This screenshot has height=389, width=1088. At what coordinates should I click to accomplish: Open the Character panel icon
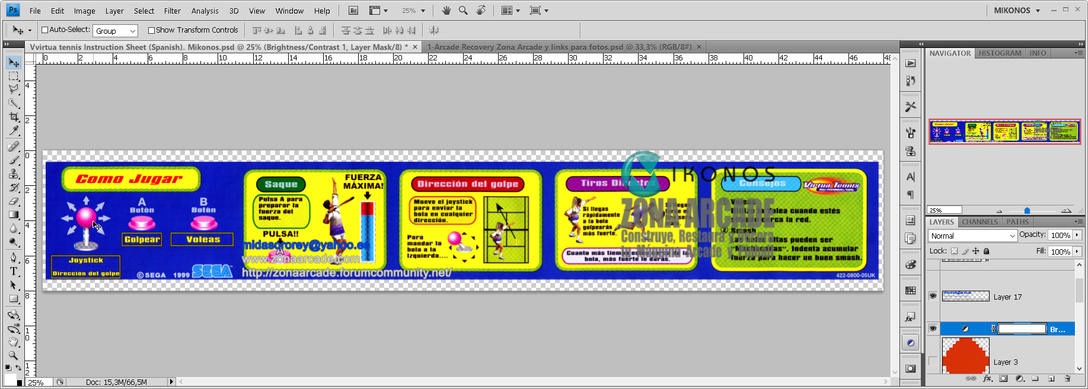(911, 176)
